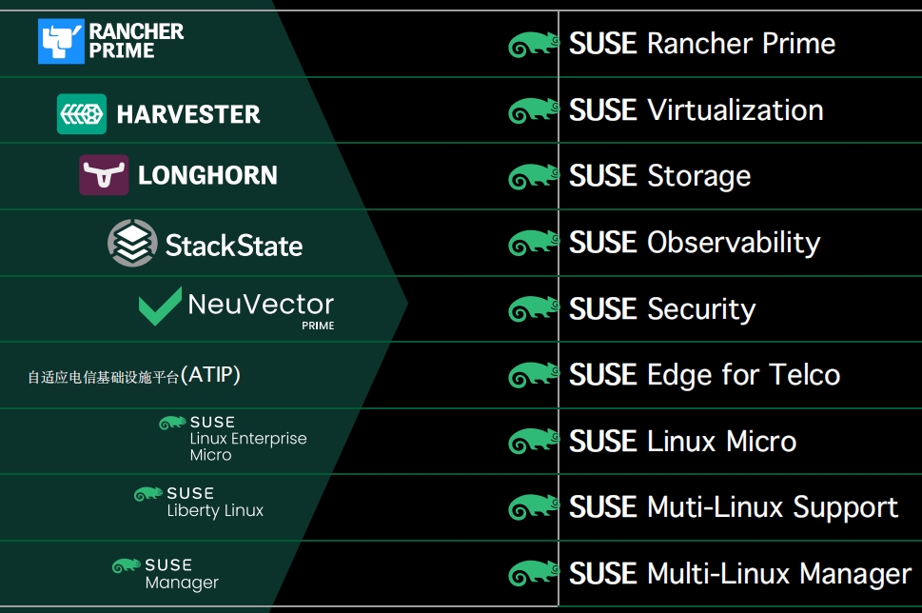
Task: Select the SUSE Muti-Linux Support label
Action: (734, 507)
